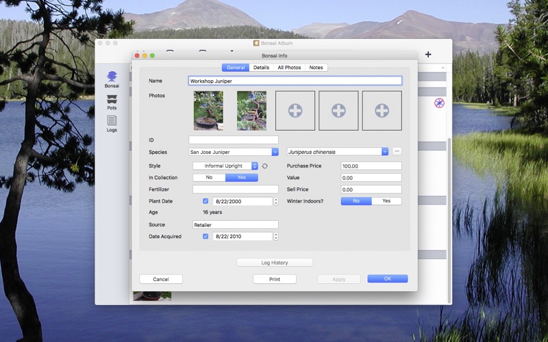
Task: Open the Juniperus chinensis dropdown
Action: pyautogui.click(x=338, y=152)
